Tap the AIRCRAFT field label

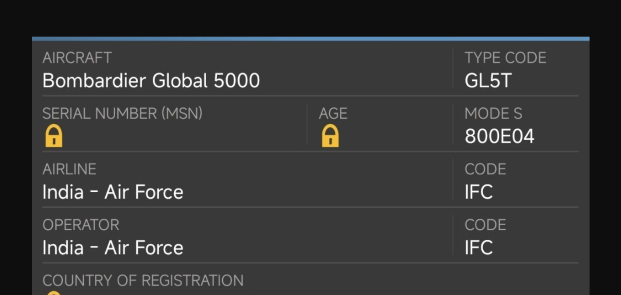pos(77,58)
